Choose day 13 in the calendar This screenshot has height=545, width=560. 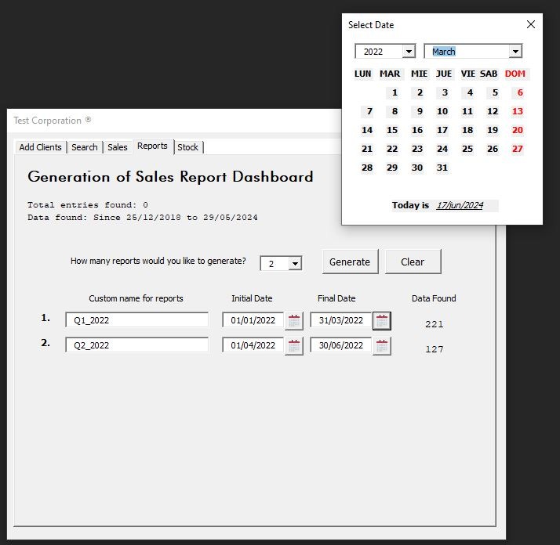[x=518, y=112]
